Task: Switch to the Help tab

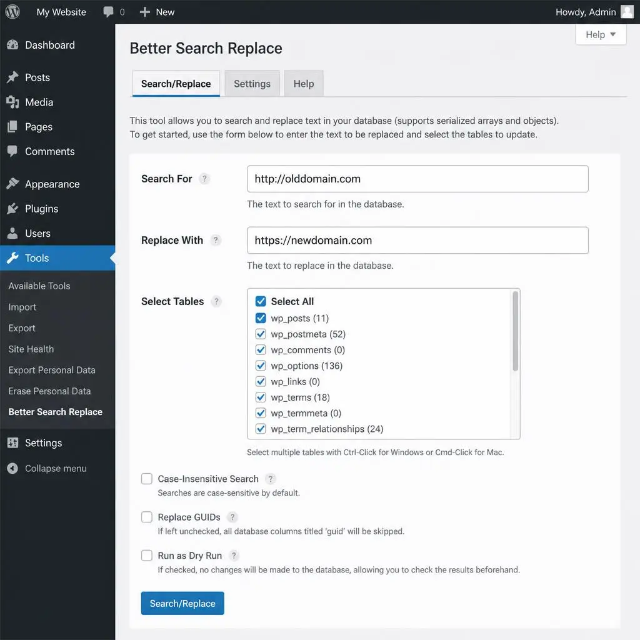Action: 304,84
